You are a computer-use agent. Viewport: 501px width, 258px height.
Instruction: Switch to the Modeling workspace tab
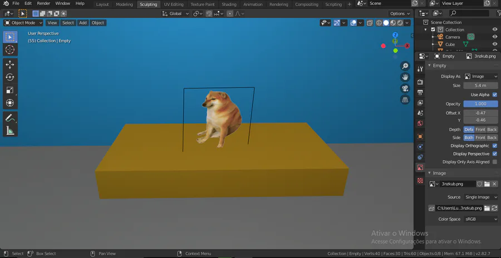(124, 4)
